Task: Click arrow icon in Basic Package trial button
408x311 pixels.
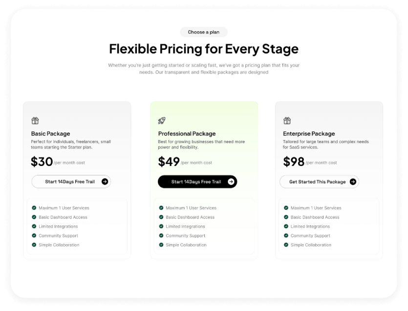Action: click(x=105, y=182)
